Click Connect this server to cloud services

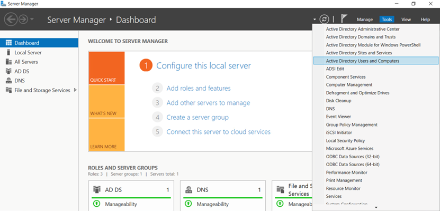218,132
